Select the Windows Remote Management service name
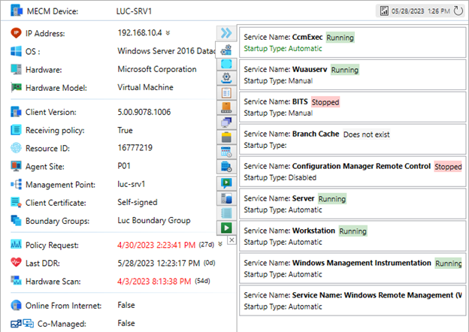 pyautogui.click(x=377, y=295)
